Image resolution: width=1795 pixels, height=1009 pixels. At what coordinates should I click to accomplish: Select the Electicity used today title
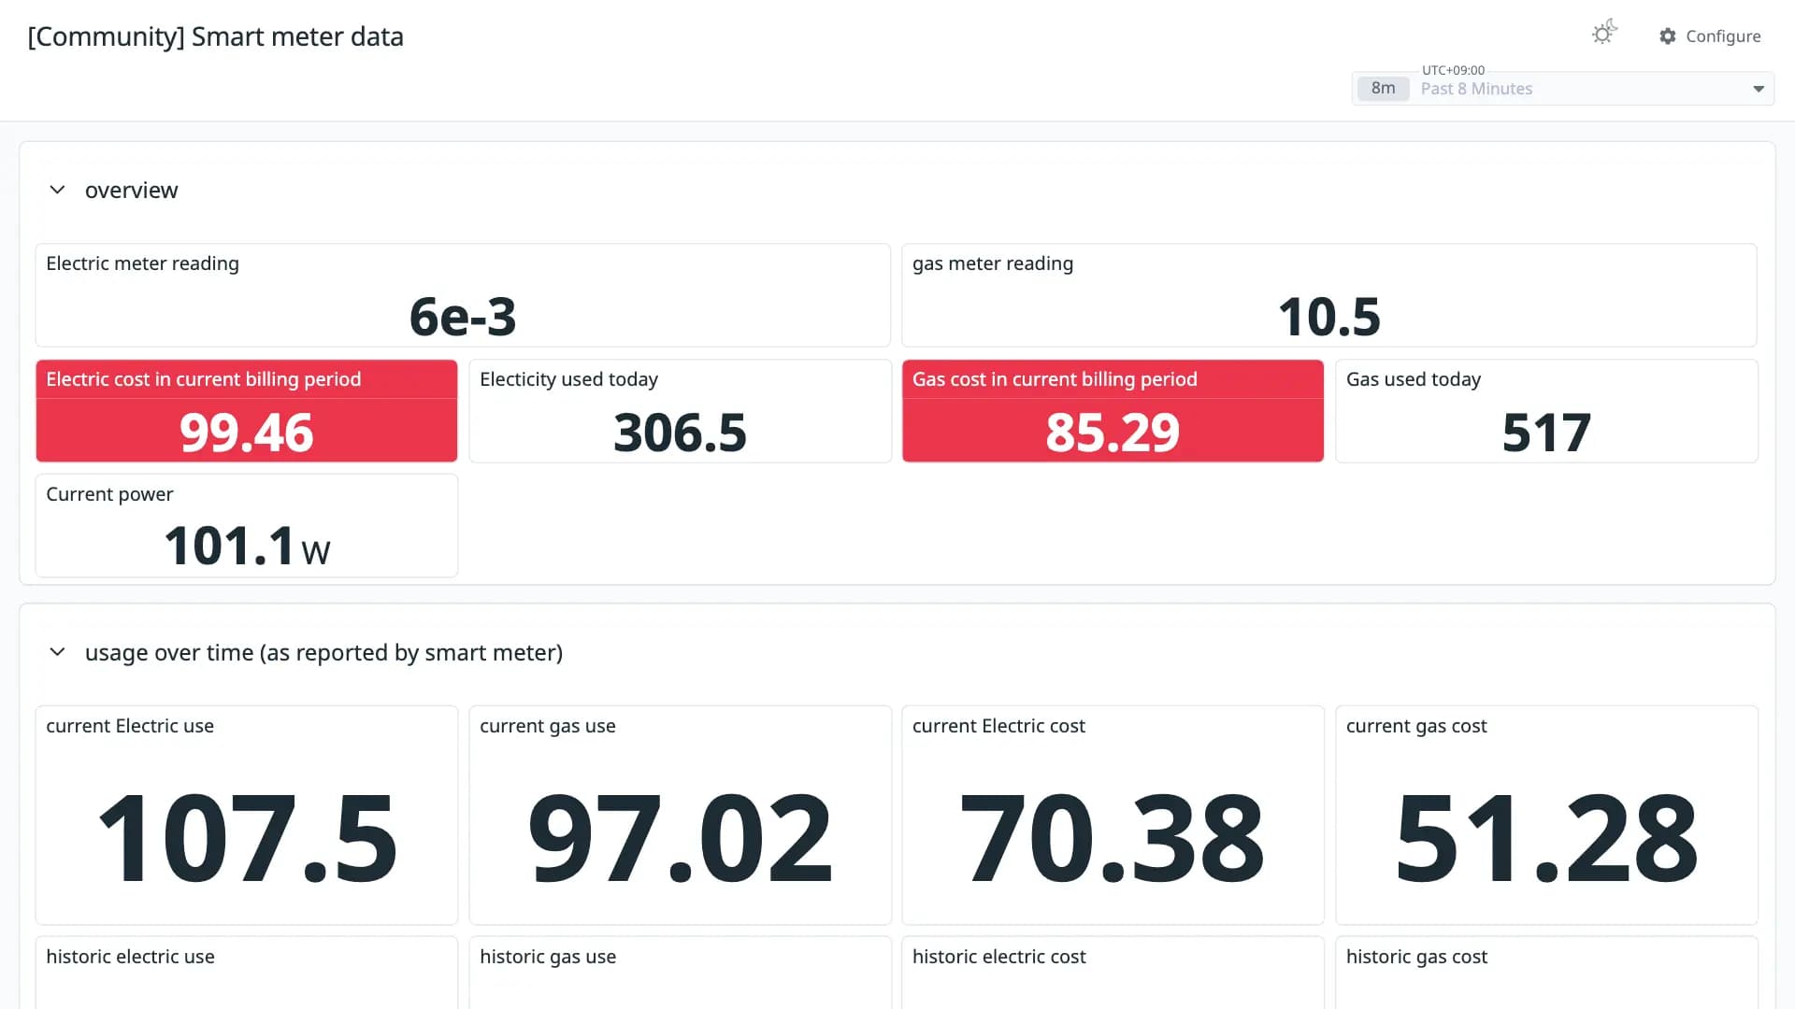click(x=568, y=379)
